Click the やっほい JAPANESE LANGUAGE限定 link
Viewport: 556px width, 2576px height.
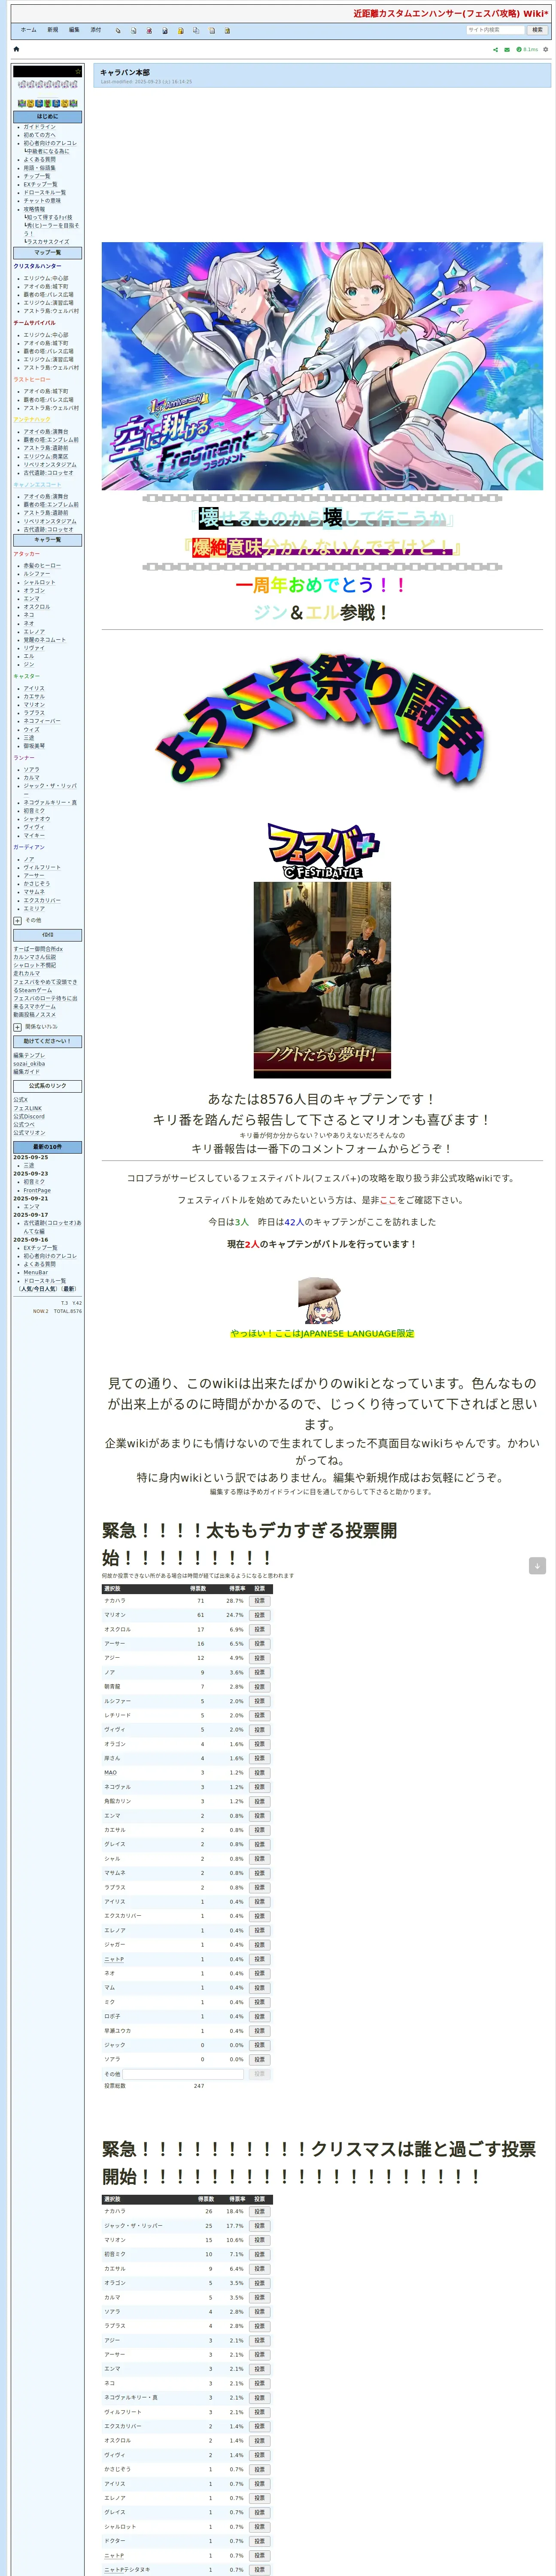[x=322, y=1334]
